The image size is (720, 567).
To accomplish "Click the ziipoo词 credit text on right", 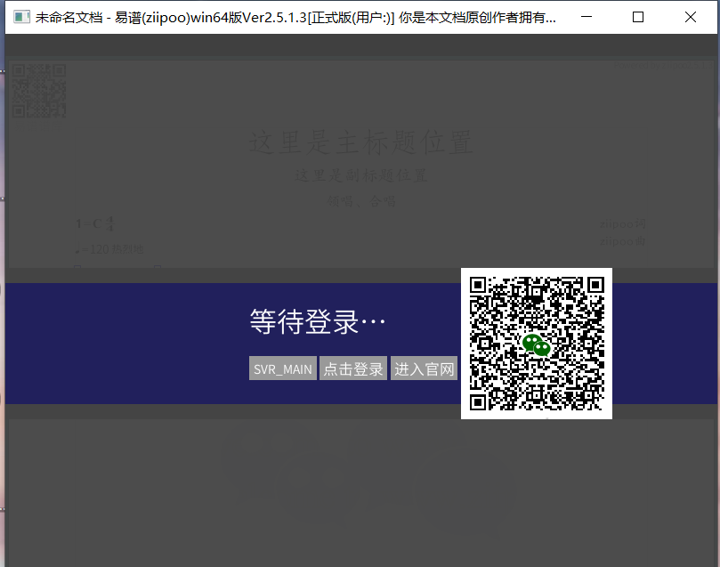I will 621,223.
